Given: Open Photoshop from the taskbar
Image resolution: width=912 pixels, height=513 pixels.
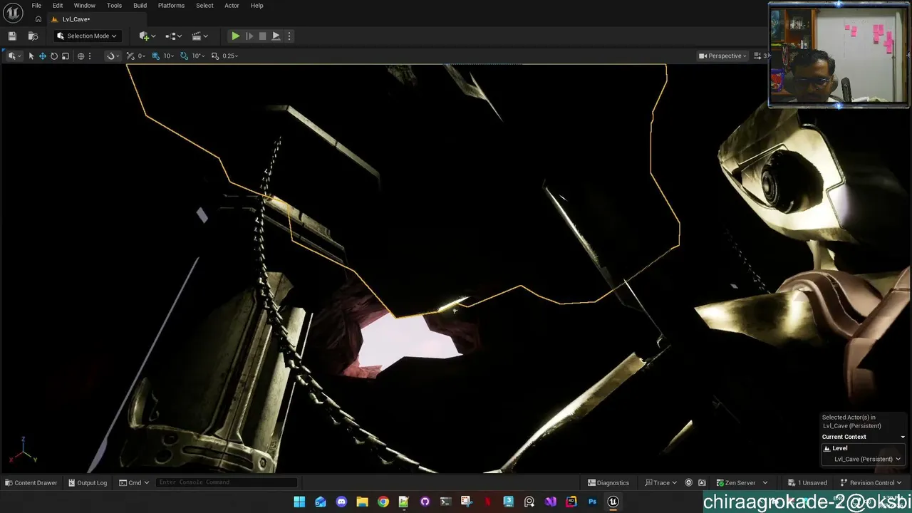Looking at the screenshot, I should point(592,502).
